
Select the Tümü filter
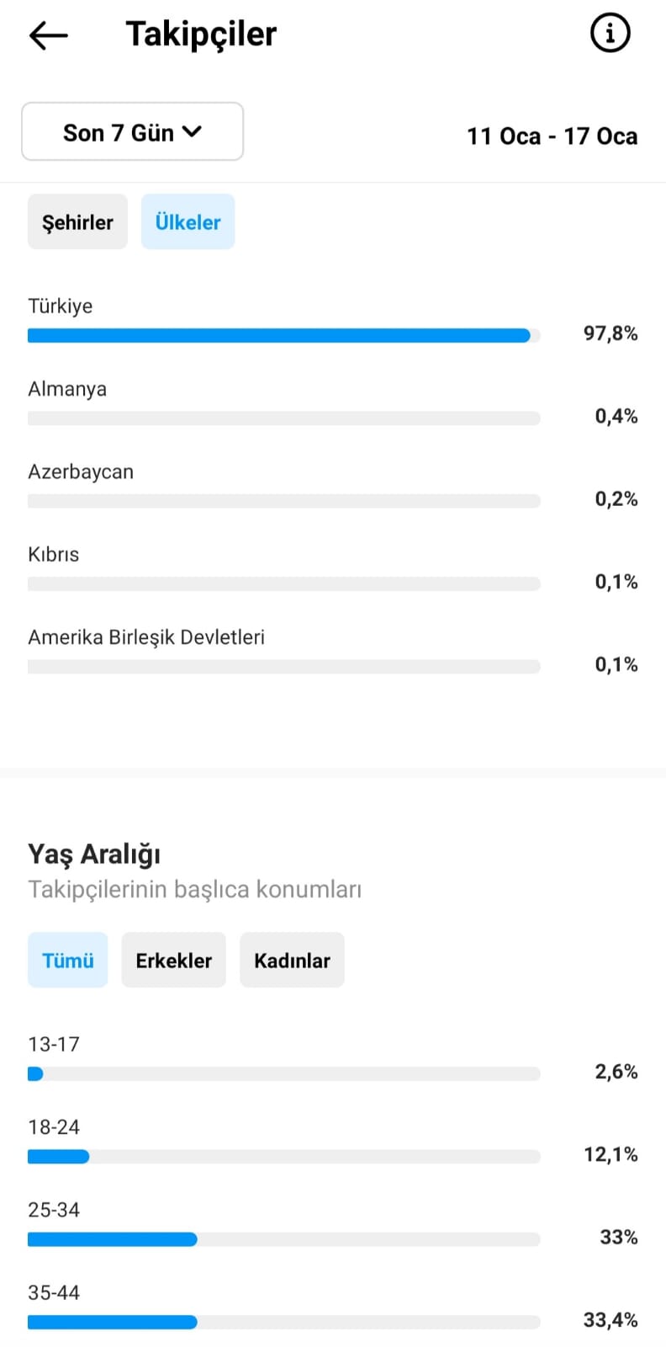tap(67, 960)
